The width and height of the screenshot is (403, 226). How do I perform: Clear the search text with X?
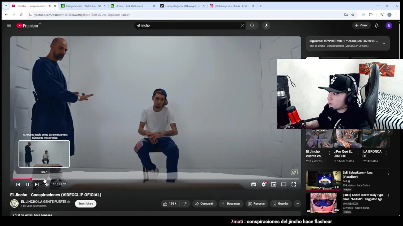[x=242, y=26]
